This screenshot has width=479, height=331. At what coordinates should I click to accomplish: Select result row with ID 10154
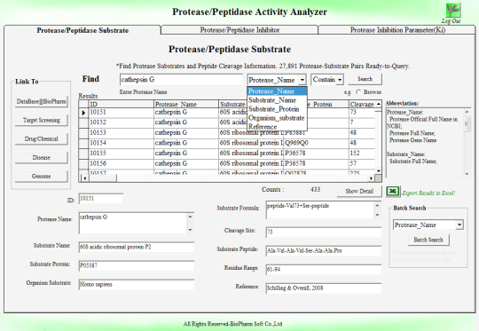(x=227, y=143)
